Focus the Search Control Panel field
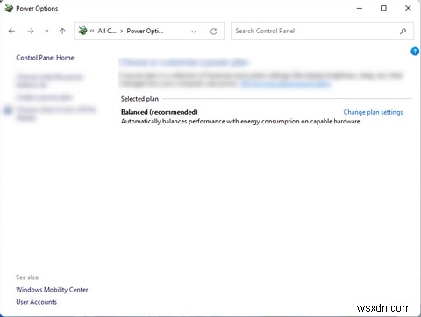This screenshot has width=421, height=317. tap(322, 31)
